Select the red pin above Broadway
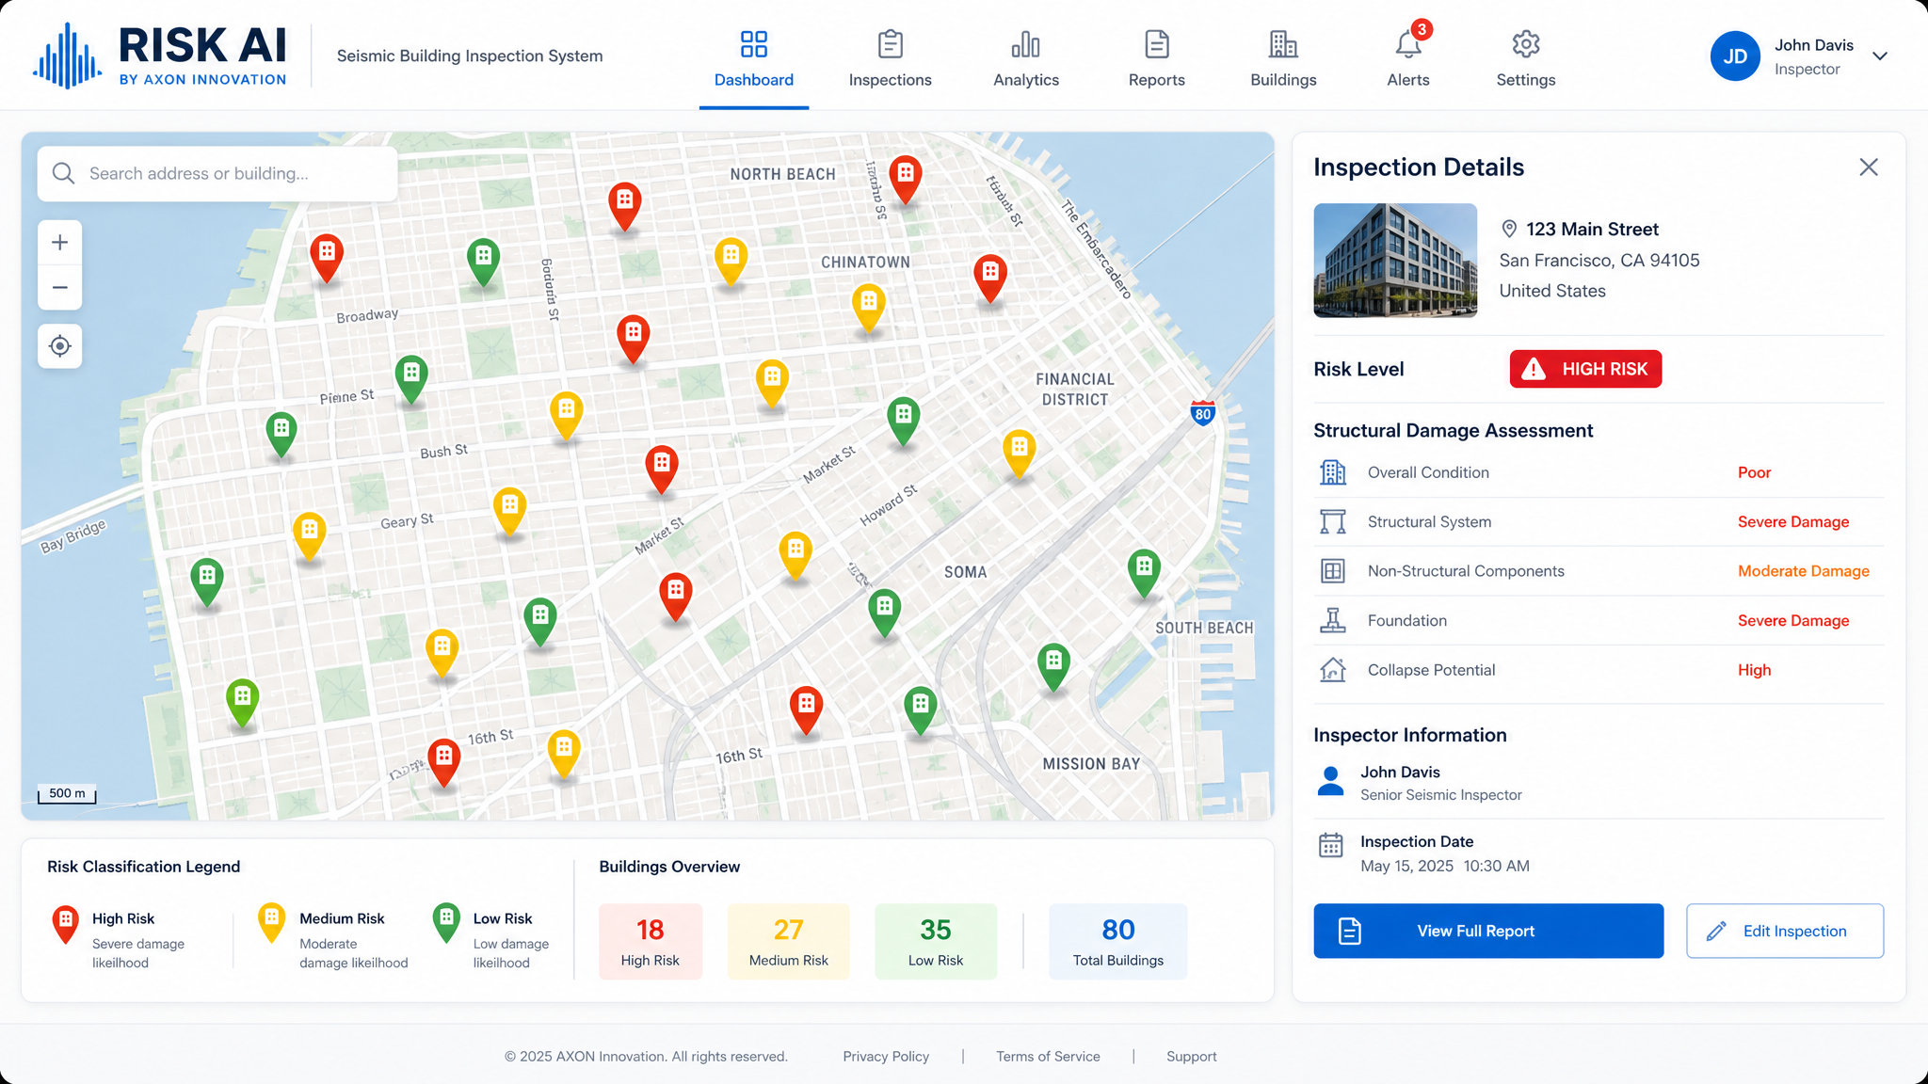 [x=327, y=257]
